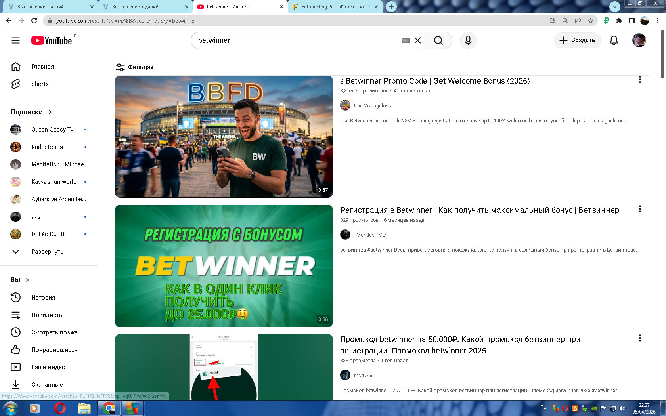Share this page from the address bar
This screenshot has height=416, width=666.
pyautogui.click(x=578, y=21)
